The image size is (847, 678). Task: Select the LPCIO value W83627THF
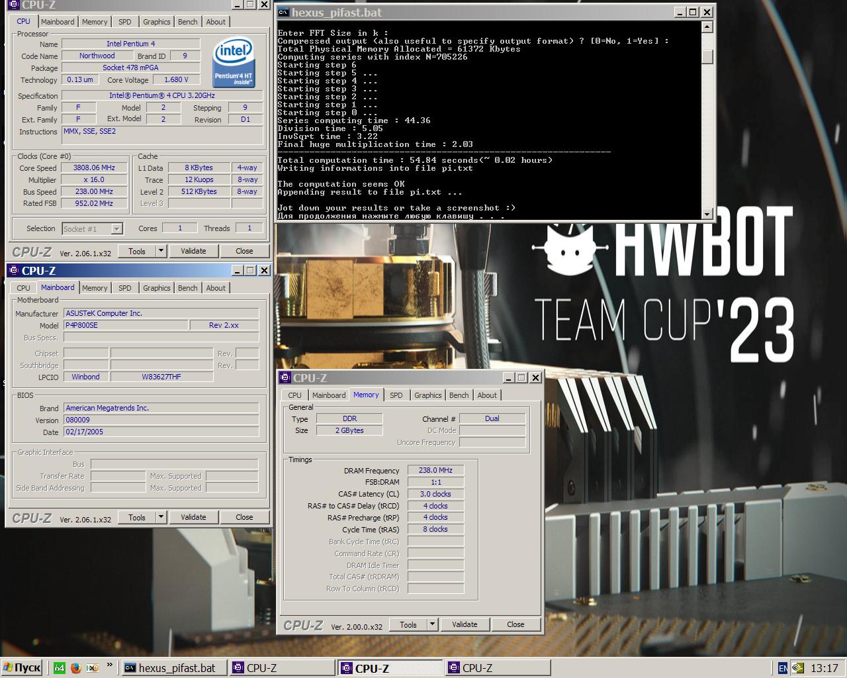click(x=161, y=377)
